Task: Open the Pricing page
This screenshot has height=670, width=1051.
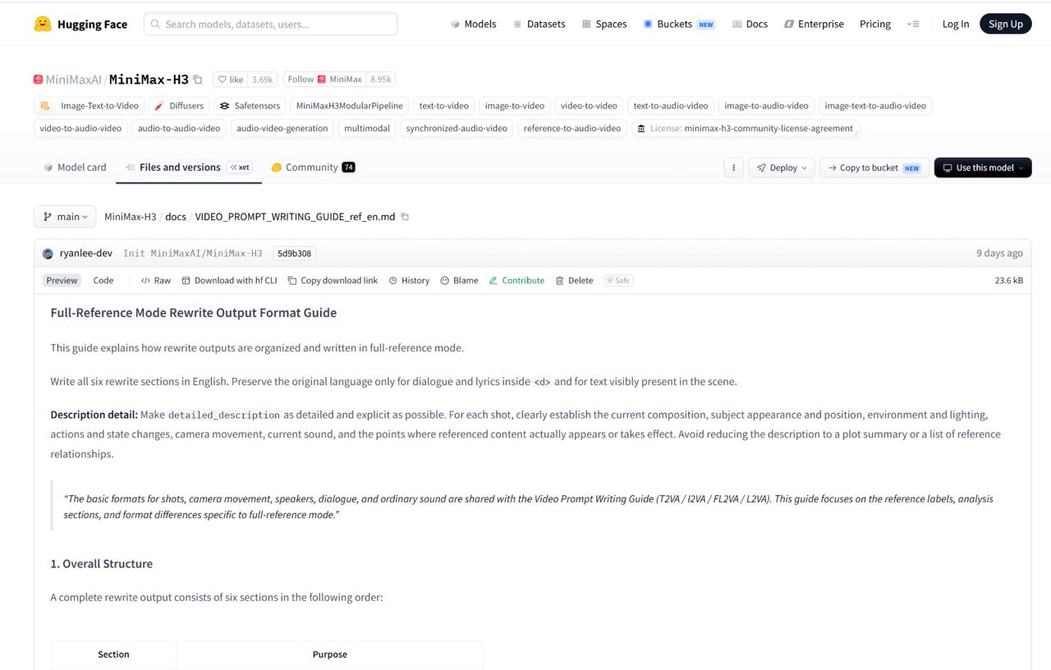Action: click(x=875, y=24)
